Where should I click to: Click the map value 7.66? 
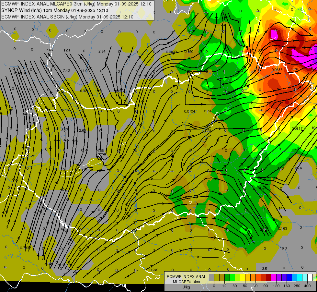tap(50, 50)
